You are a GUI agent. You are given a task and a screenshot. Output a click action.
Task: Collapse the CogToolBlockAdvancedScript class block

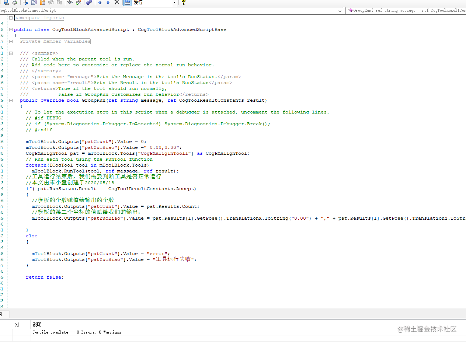click(11, 29)
